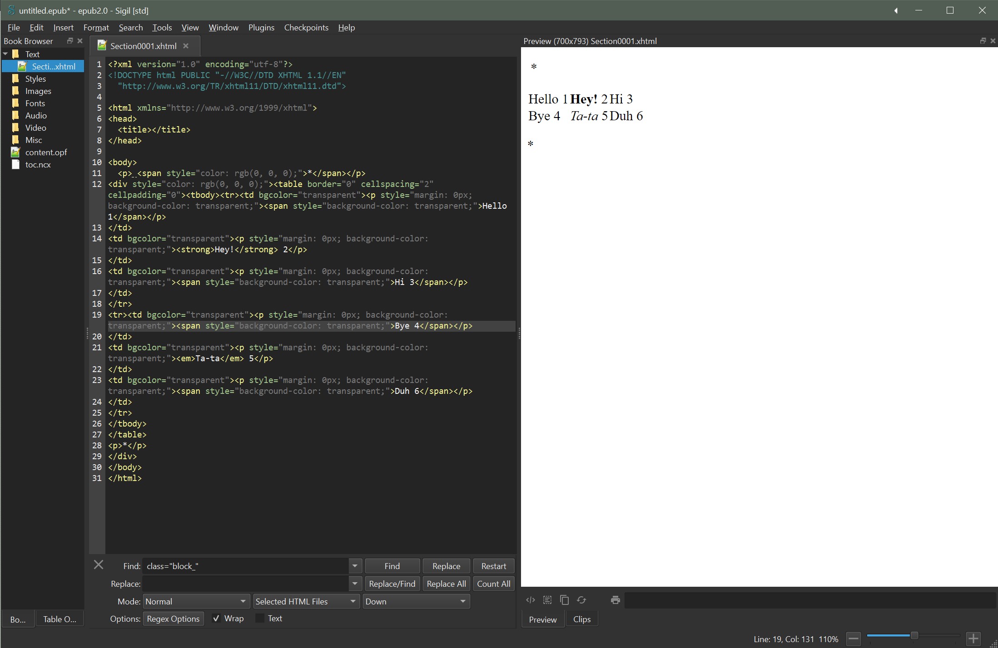The height and width of the screenshot is (648, 998).
Task: Click the Inspect code icon below the preview
Action: (x=530, y=600)
